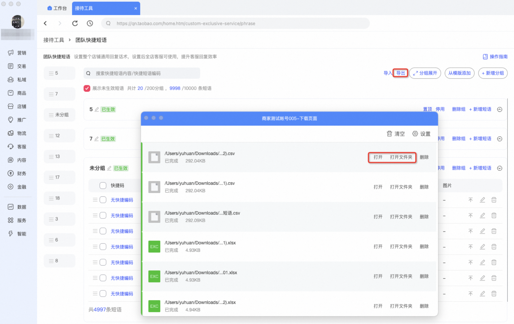Screen dimensions: 514x324
Task: Click user avatar in sidebar
Action: click(x=18, y=22)
